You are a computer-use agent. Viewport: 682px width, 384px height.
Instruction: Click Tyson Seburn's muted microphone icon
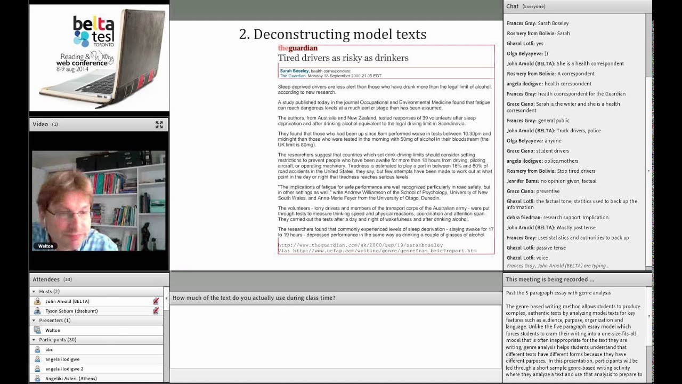pyautogui.click(x=156, y=311)
